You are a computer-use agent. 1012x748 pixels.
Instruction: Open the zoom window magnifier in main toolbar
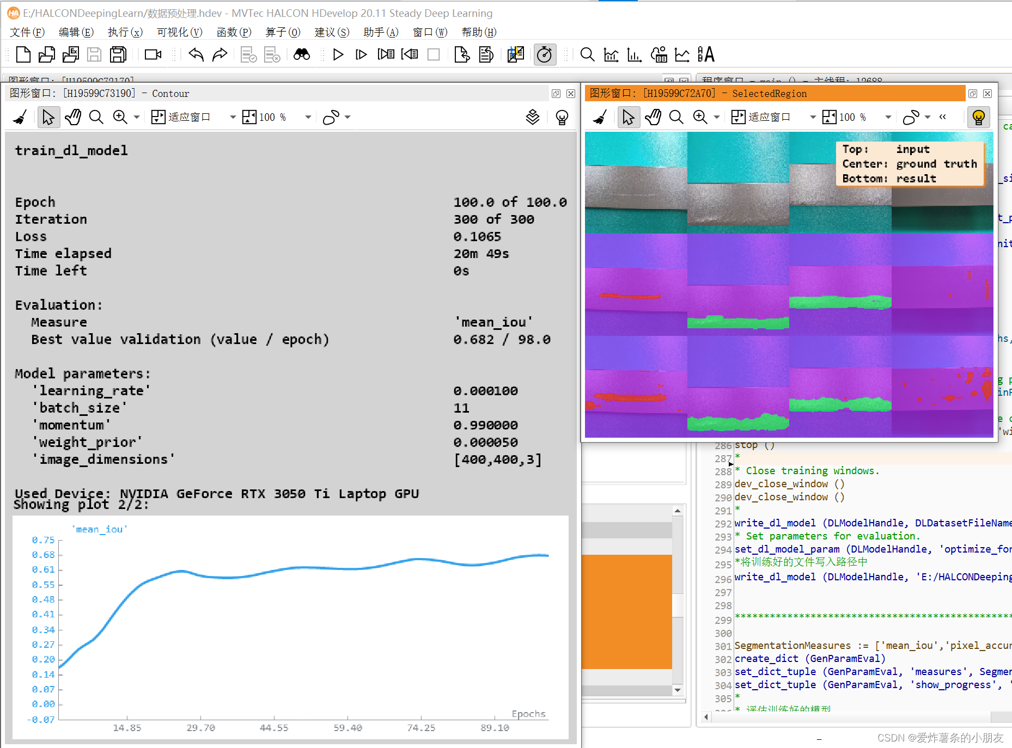tap(587, 54)
